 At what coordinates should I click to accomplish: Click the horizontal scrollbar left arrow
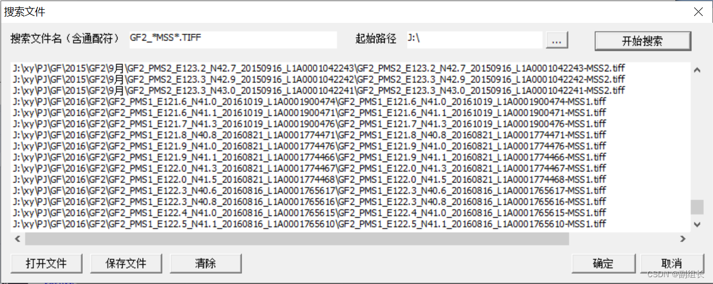click(x=17, y=239)
